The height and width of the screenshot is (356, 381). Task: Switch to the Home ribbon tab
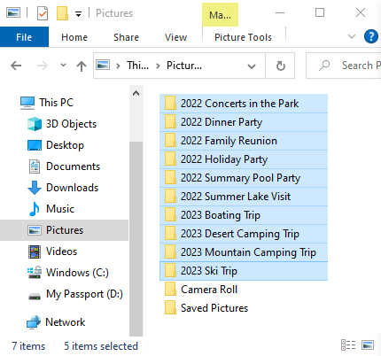(74, 37)
